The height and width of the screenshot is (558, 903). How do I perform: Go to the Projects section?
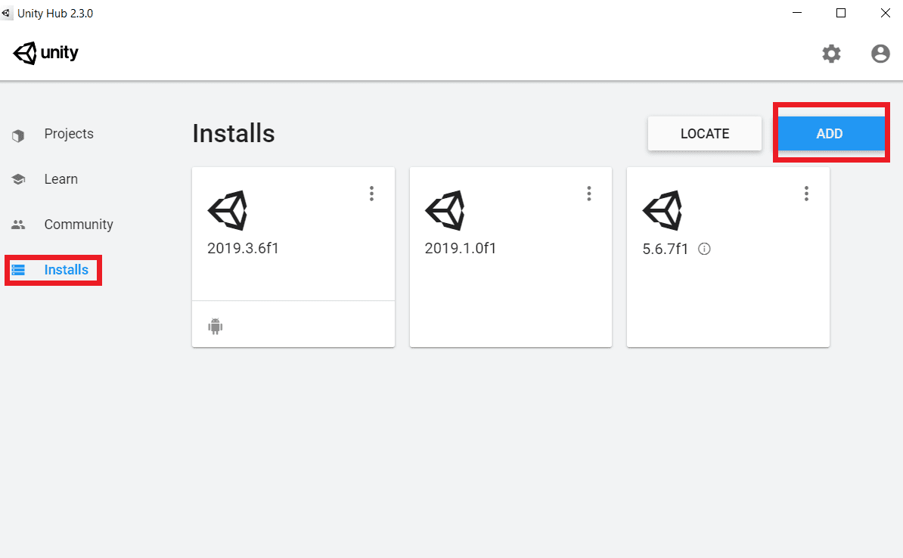[x=68, y=134]
